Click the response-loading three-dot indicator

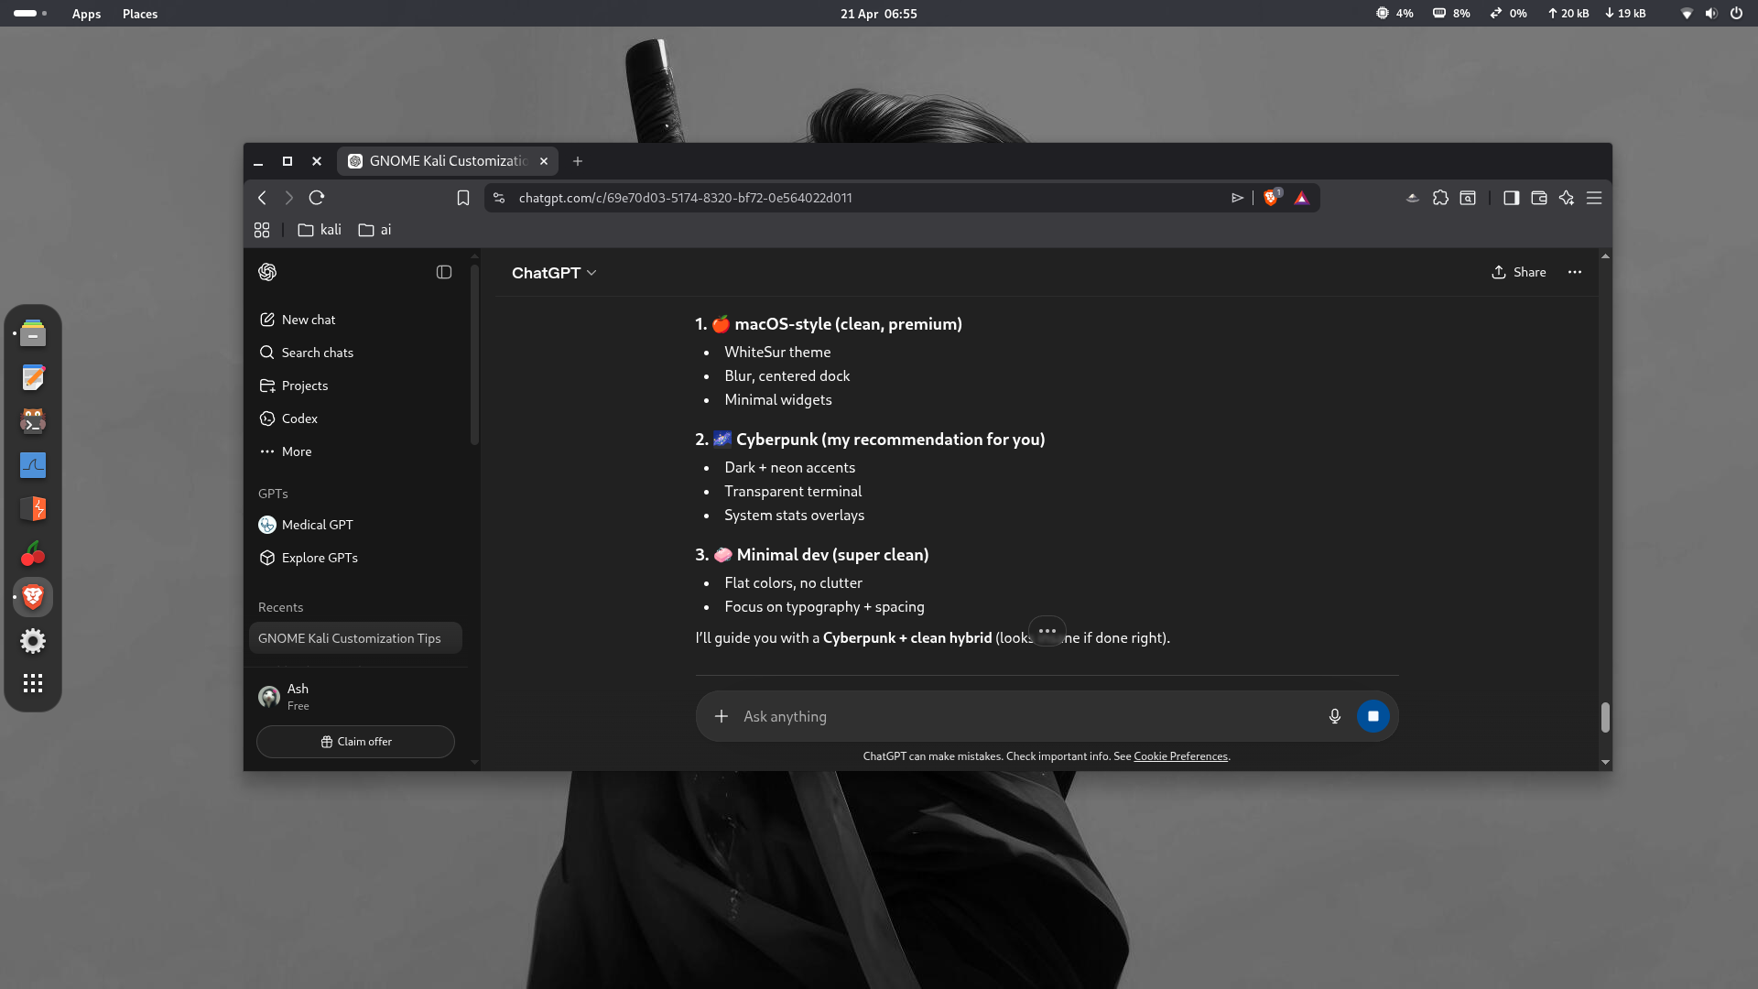pyautogui.click(x=1047, y=631)
